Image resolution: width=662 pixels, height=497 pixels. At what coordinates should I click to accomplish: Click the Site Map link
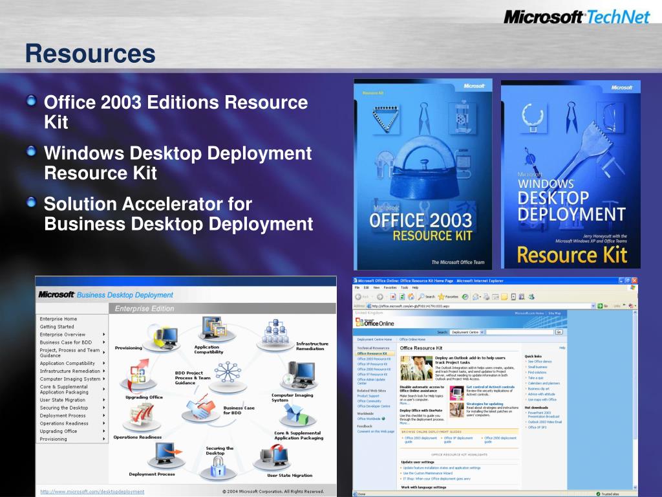(x=555, y=313)
